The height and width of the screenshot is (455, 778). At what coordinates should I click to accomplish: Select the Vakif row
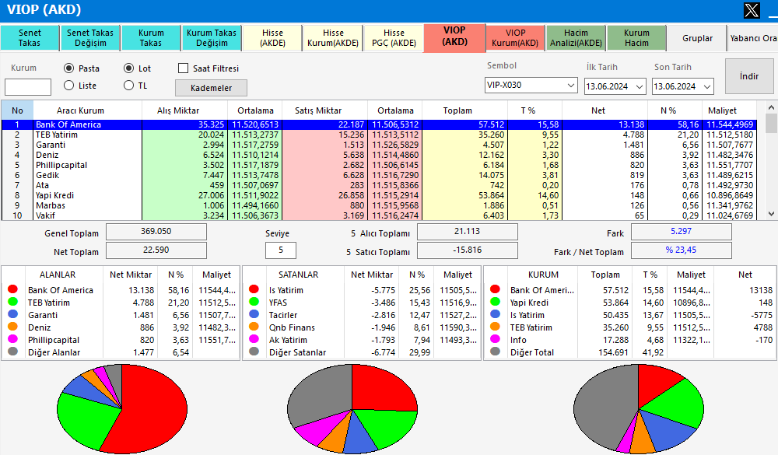379,215
